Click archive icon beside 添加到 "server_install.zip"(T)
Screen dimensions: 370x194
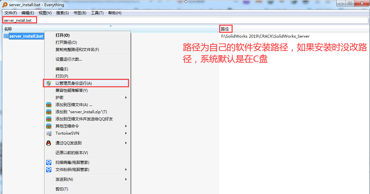49,112
